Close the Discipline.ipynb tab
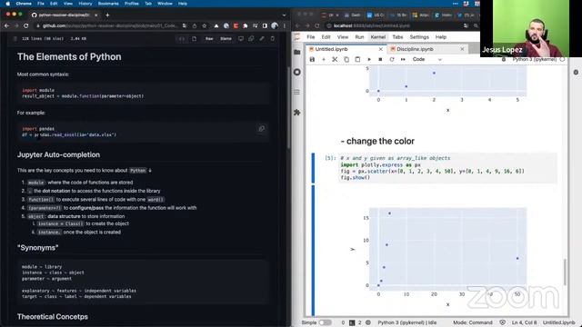The width and height of the screenshot is (582, 327). [462, 49]
